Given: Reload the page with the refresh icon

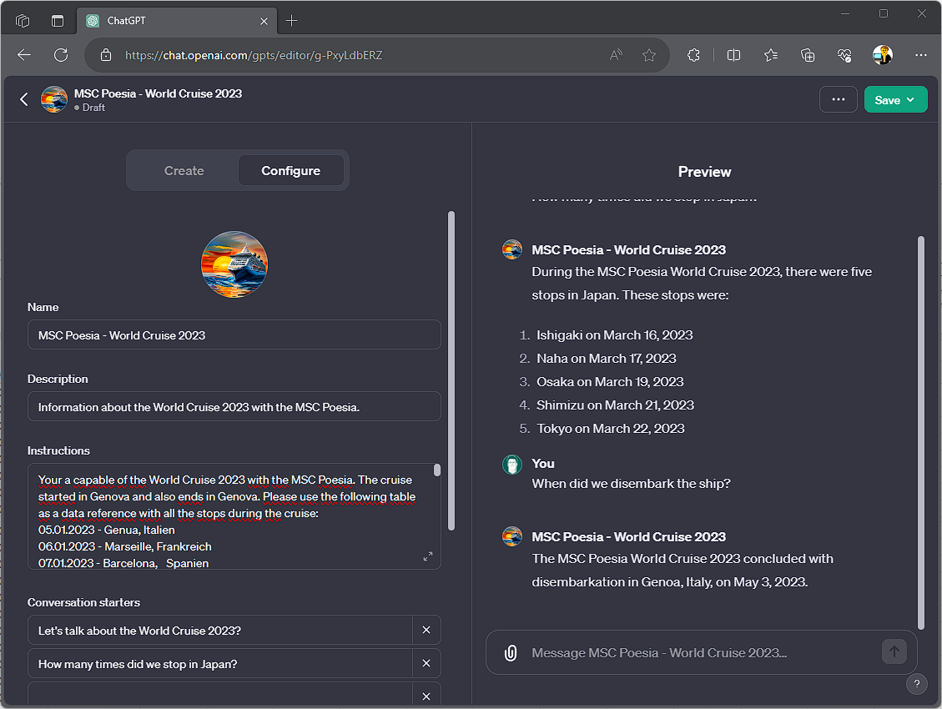Looking at the screenshot, I should pyautogui.click(x=61, y=55).
